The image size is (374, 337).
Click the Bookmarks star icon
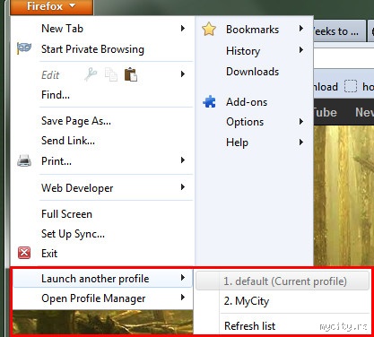point(209,30)
